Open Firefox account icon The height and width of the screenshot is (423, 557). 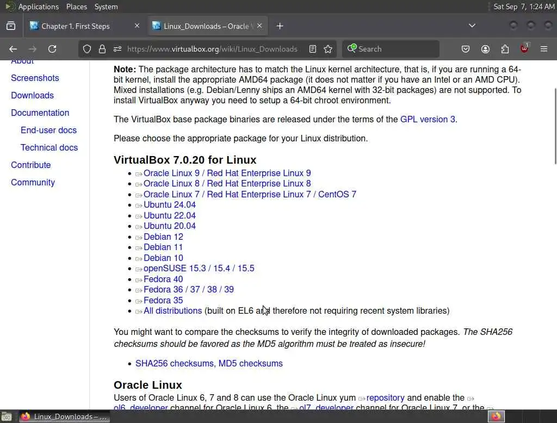(485, 49)
